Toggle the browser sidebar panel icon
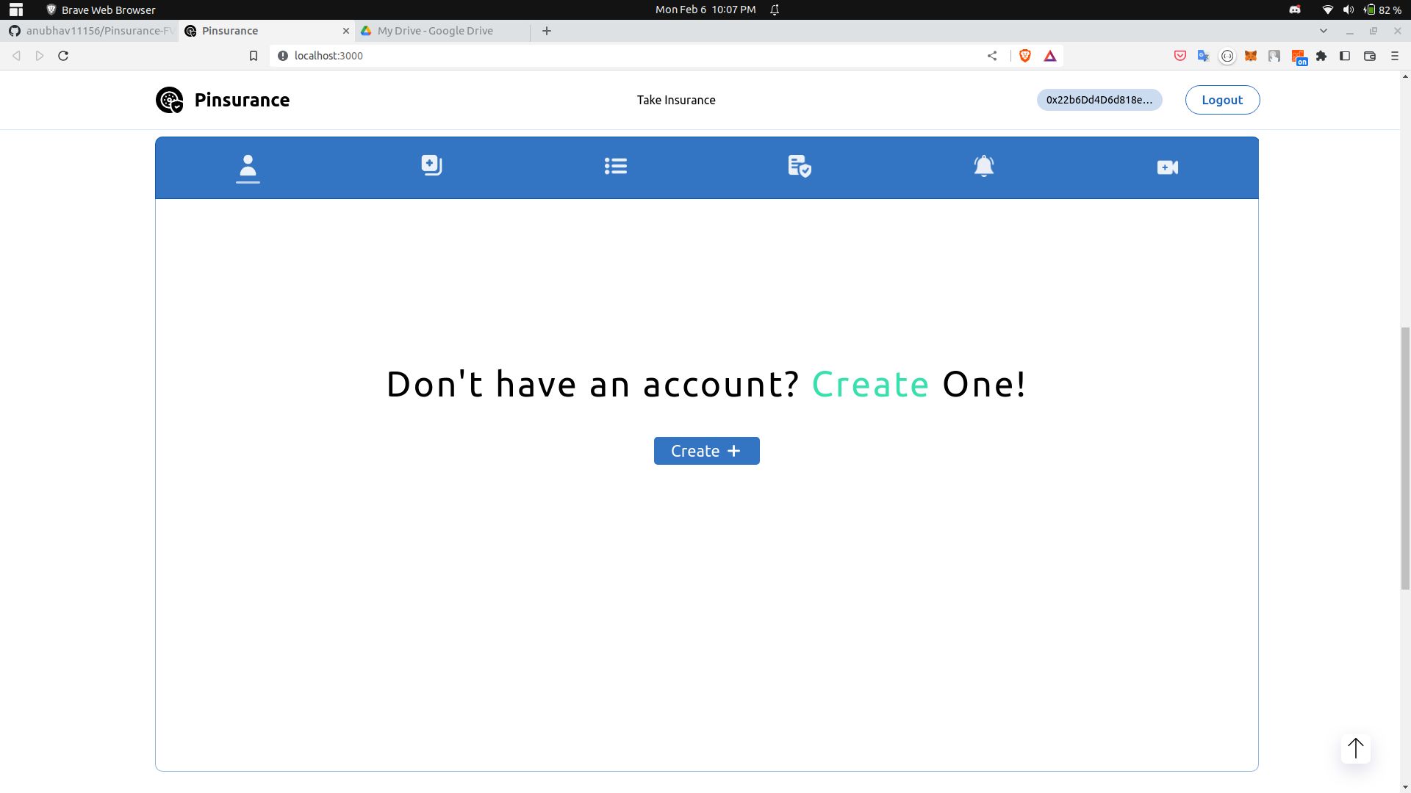 1345,56
